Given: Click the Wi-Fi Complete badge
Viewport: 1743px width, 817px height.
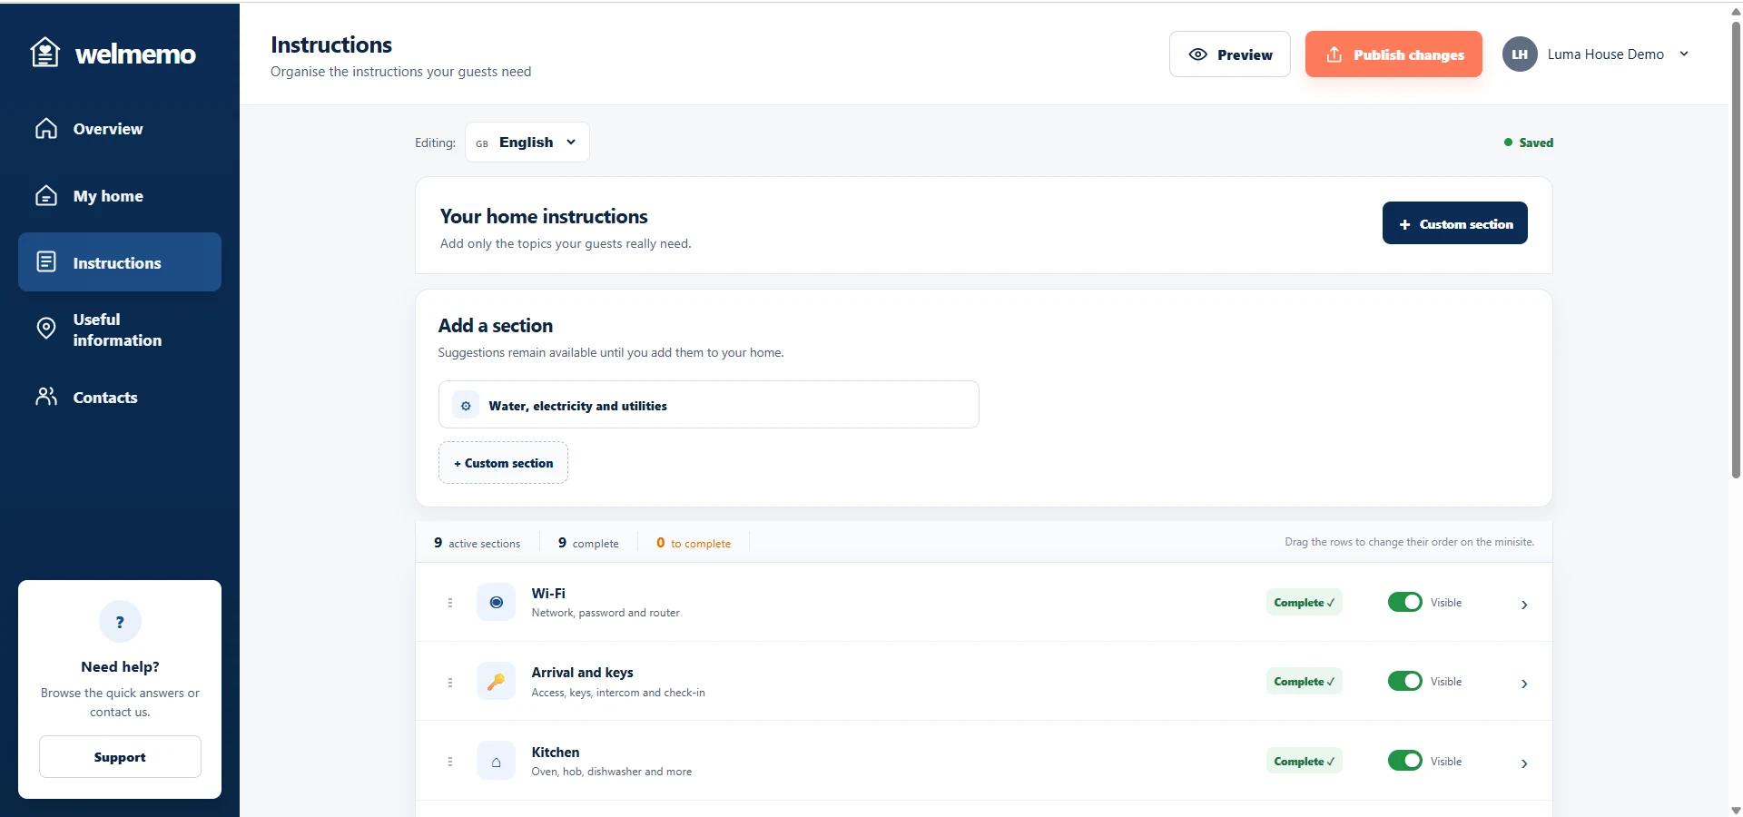Looking at the screenshot, I should point(1304,602).
